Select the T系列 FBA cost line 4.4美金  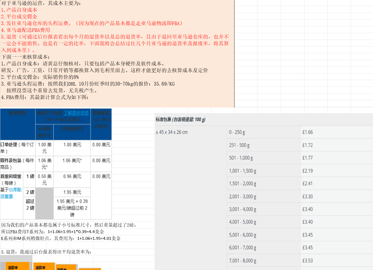click(x=53, y=232)
